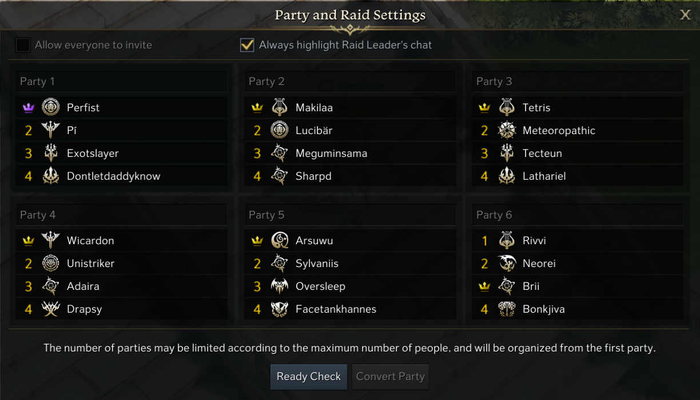Click the class icon beside Meteoropathic
700x400 pixels.
click(x=507, y=131)
